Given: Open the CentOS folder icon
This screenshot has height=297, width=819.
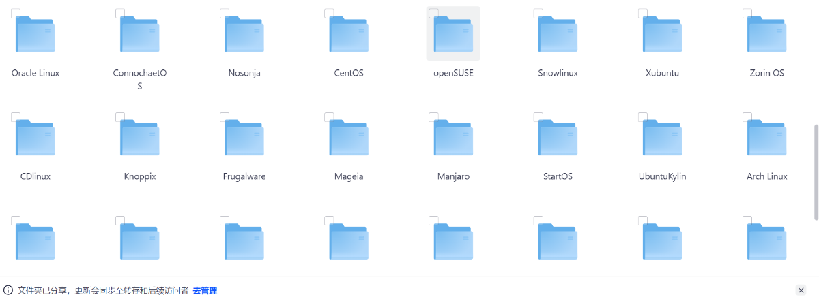Looking at the screenshot, I should tap(349, 34).
